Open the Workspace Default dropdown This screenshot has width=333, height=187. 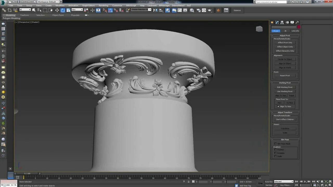tap(48, 2)
